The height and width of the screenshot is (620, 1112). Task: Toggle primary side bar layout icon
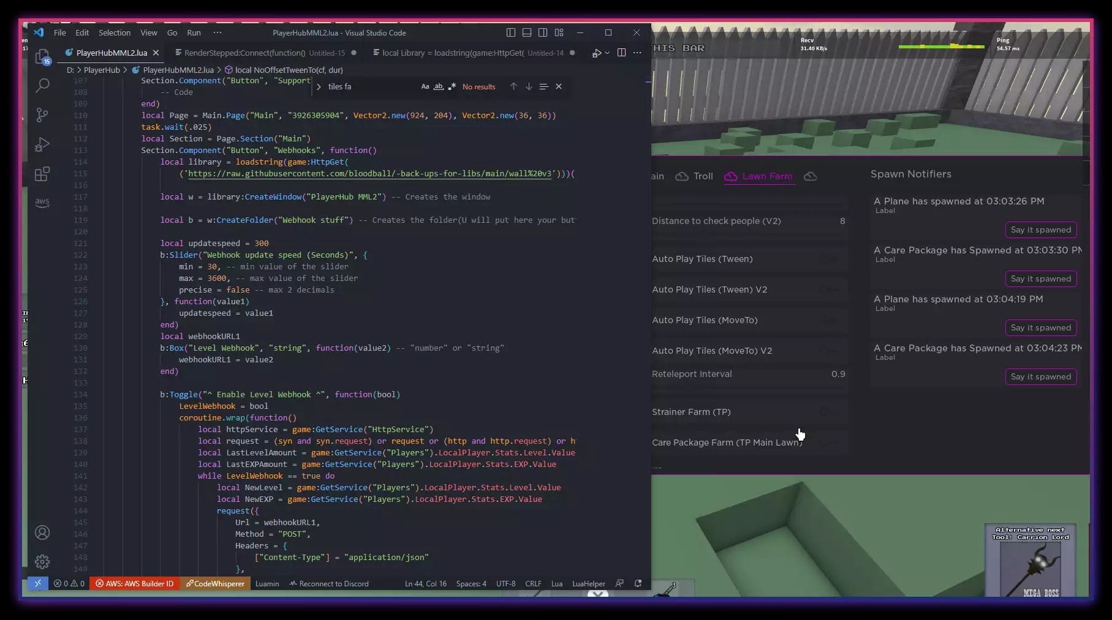[x=511, y=32]
